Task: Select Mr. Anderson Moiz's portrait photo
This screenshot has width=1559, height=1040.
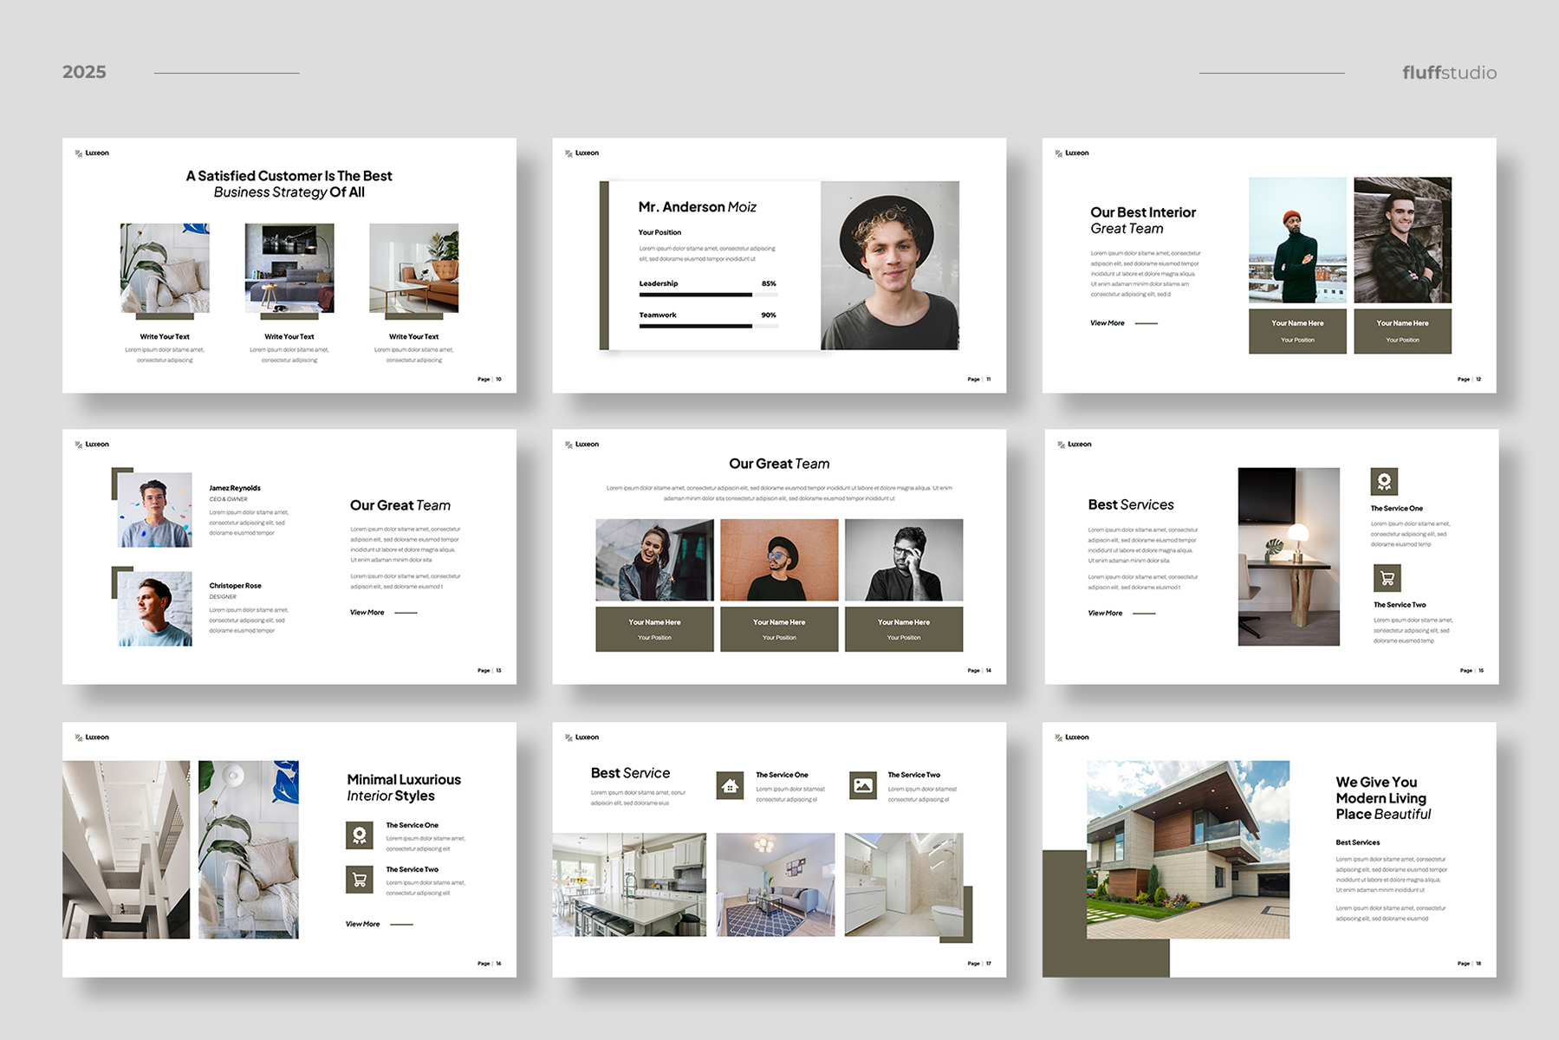Action: [889, 265]
